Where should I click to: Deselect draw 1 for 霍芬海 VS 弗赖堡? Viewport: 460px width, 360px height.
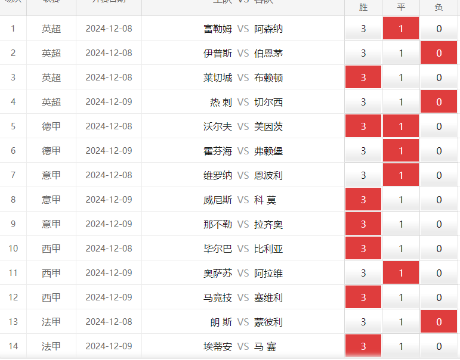tap(401, 150)
